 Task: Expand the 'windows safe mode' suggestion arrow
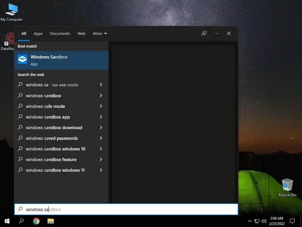tap(101, 106)
